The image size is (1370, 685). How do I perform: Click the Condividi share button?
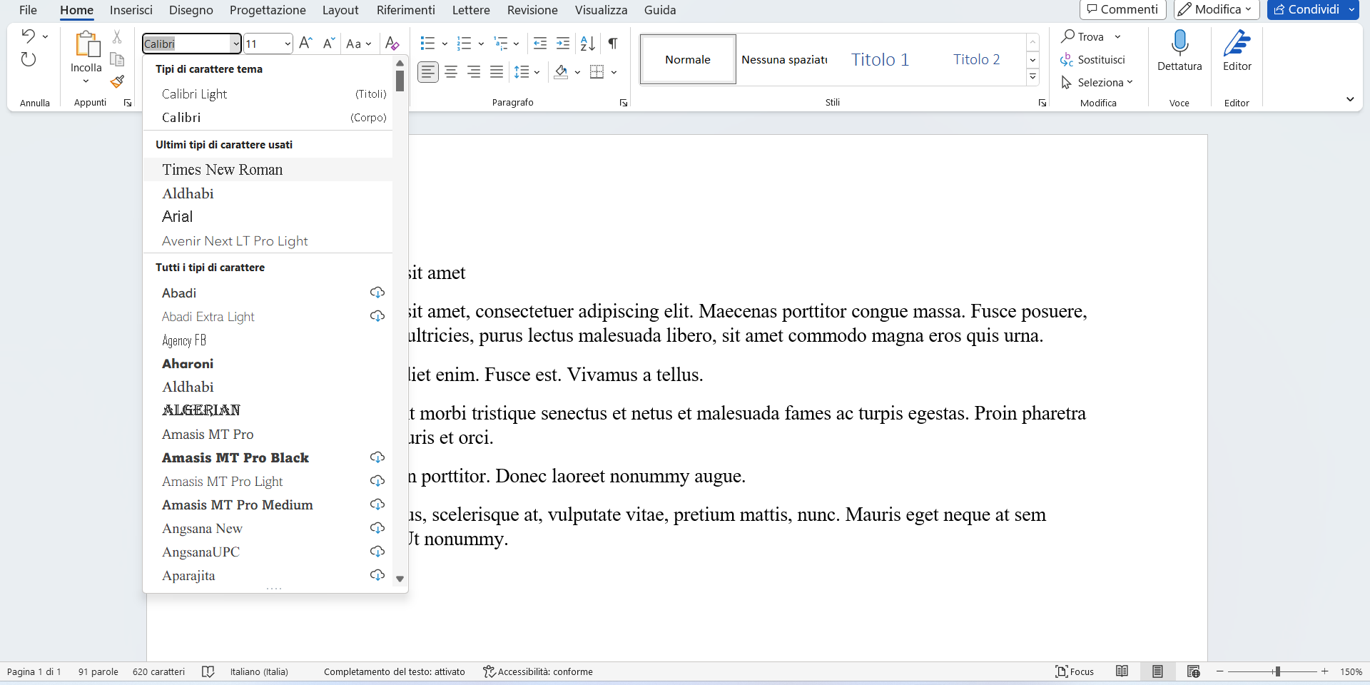point(1311,9)
